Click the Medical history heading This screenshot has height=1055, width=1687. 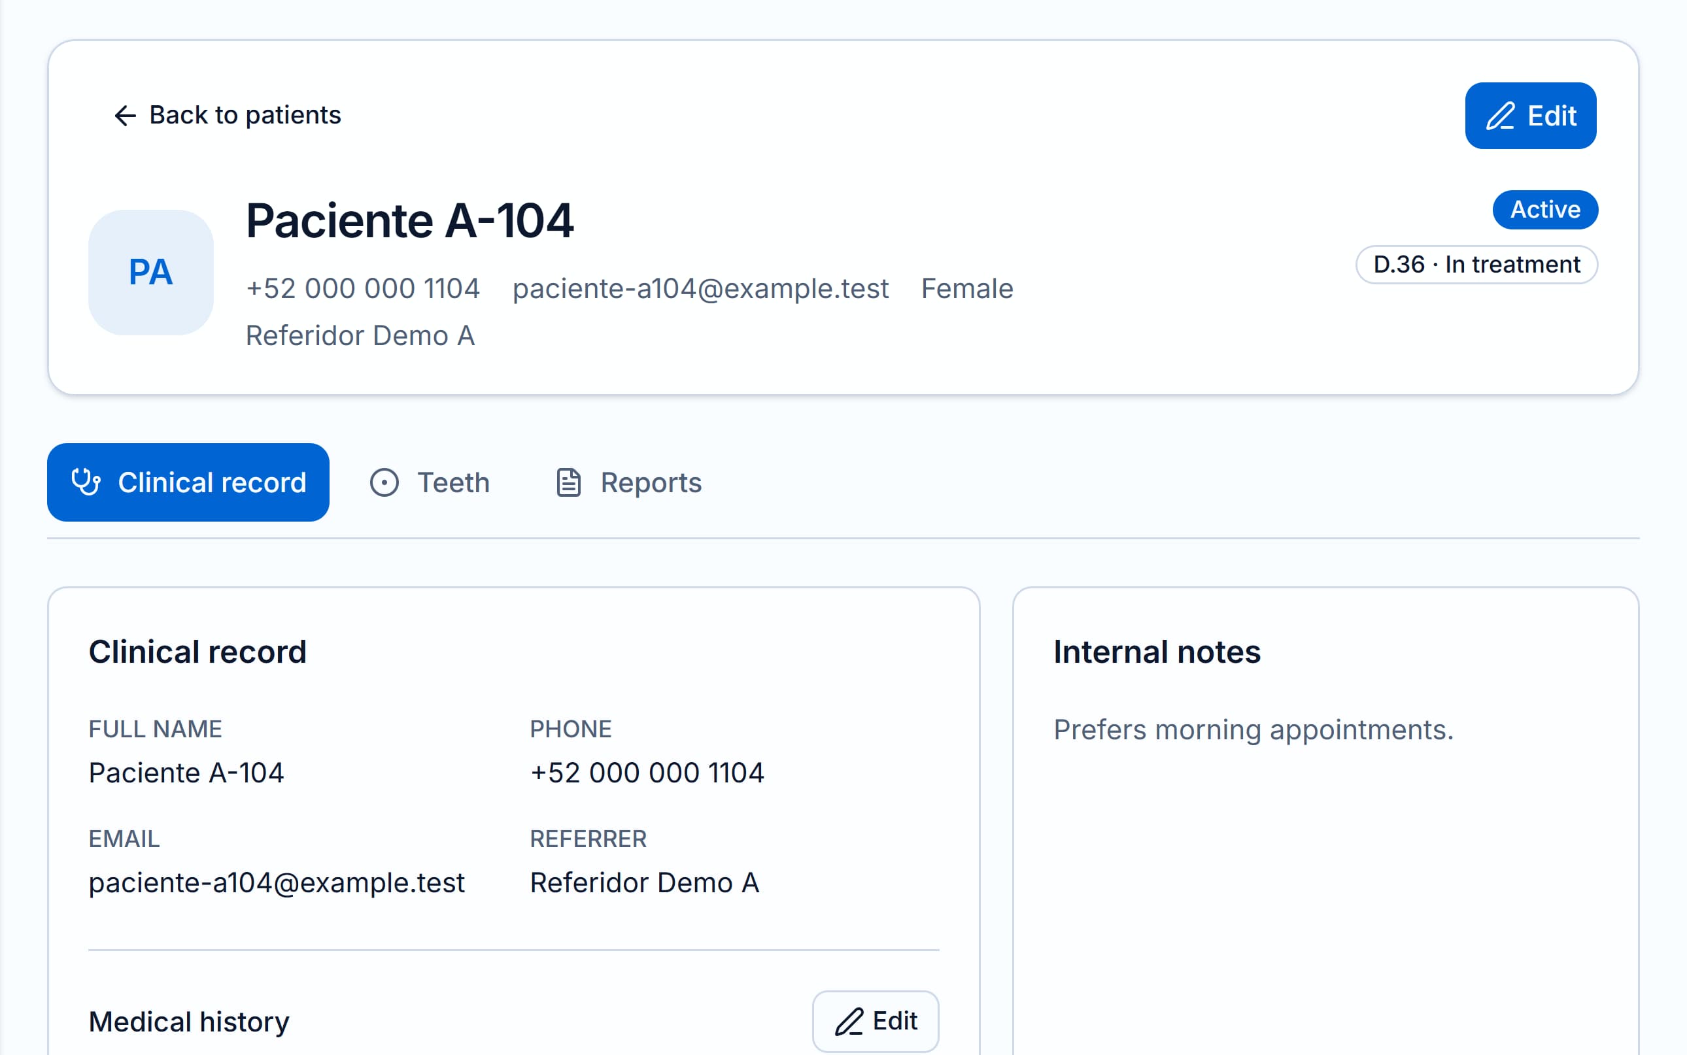[189, 1022]
